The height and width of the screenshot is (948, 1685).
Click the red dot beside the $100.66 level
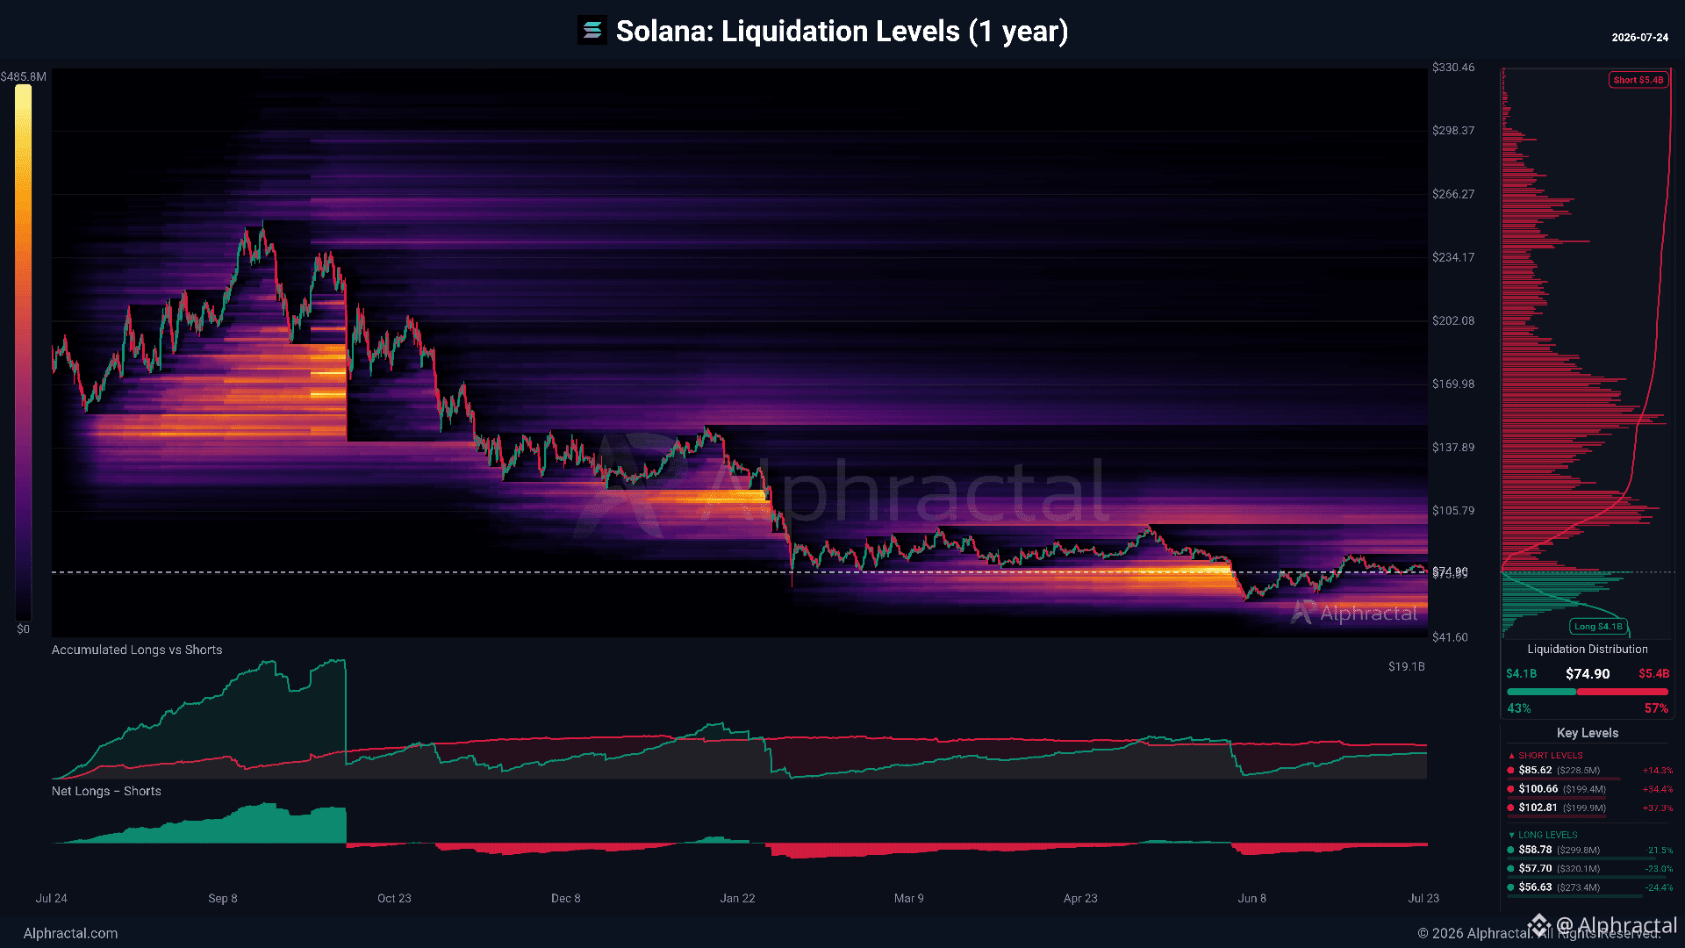(1510, 789)
